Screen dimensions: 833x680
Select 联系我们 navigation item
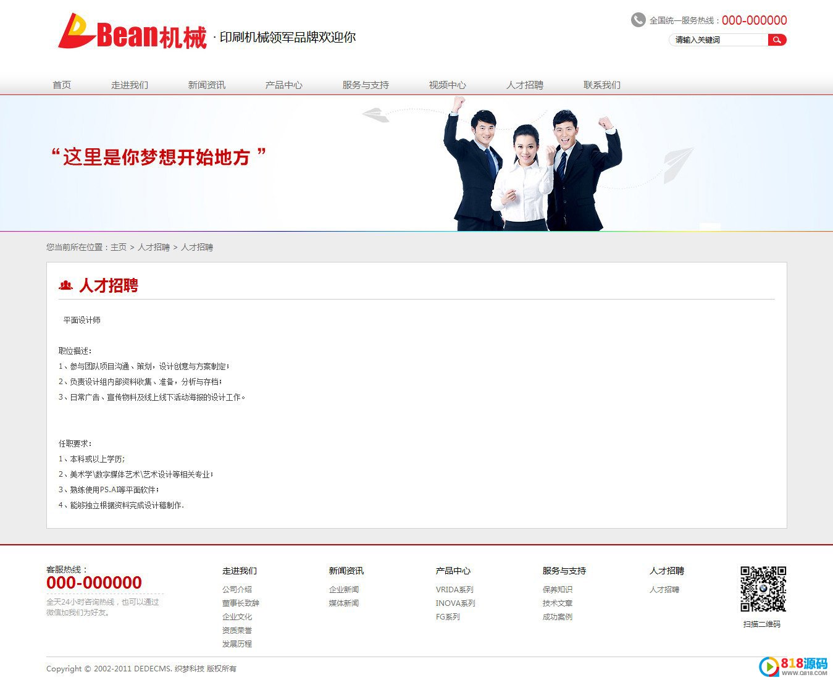(x=602, y=85)
